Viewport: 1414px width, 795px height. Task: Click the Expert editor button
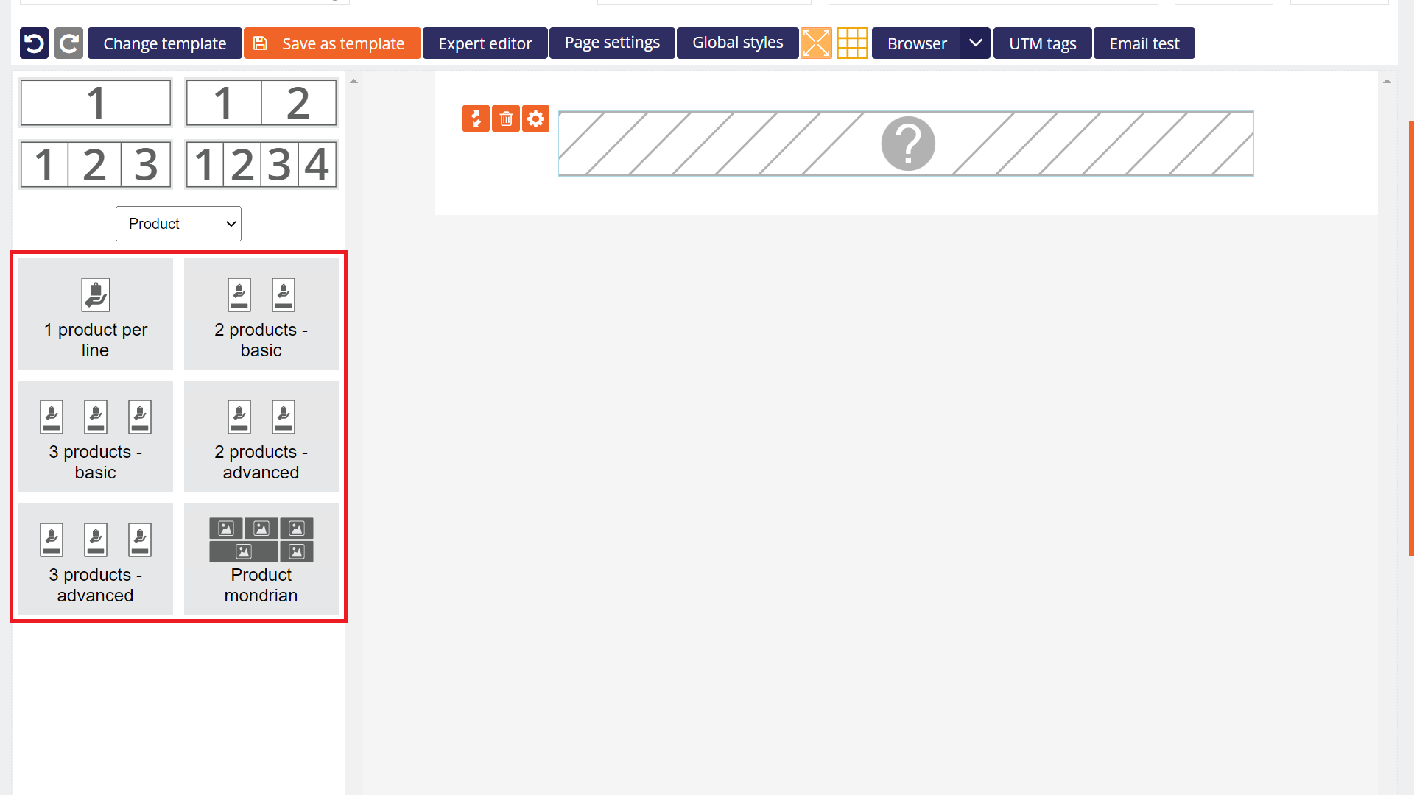485,43
